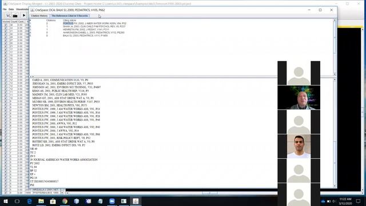Viewport: 366px width, 206px height.
Task: Open File Explorer from taskbar
Action: (x=41, y=201)
